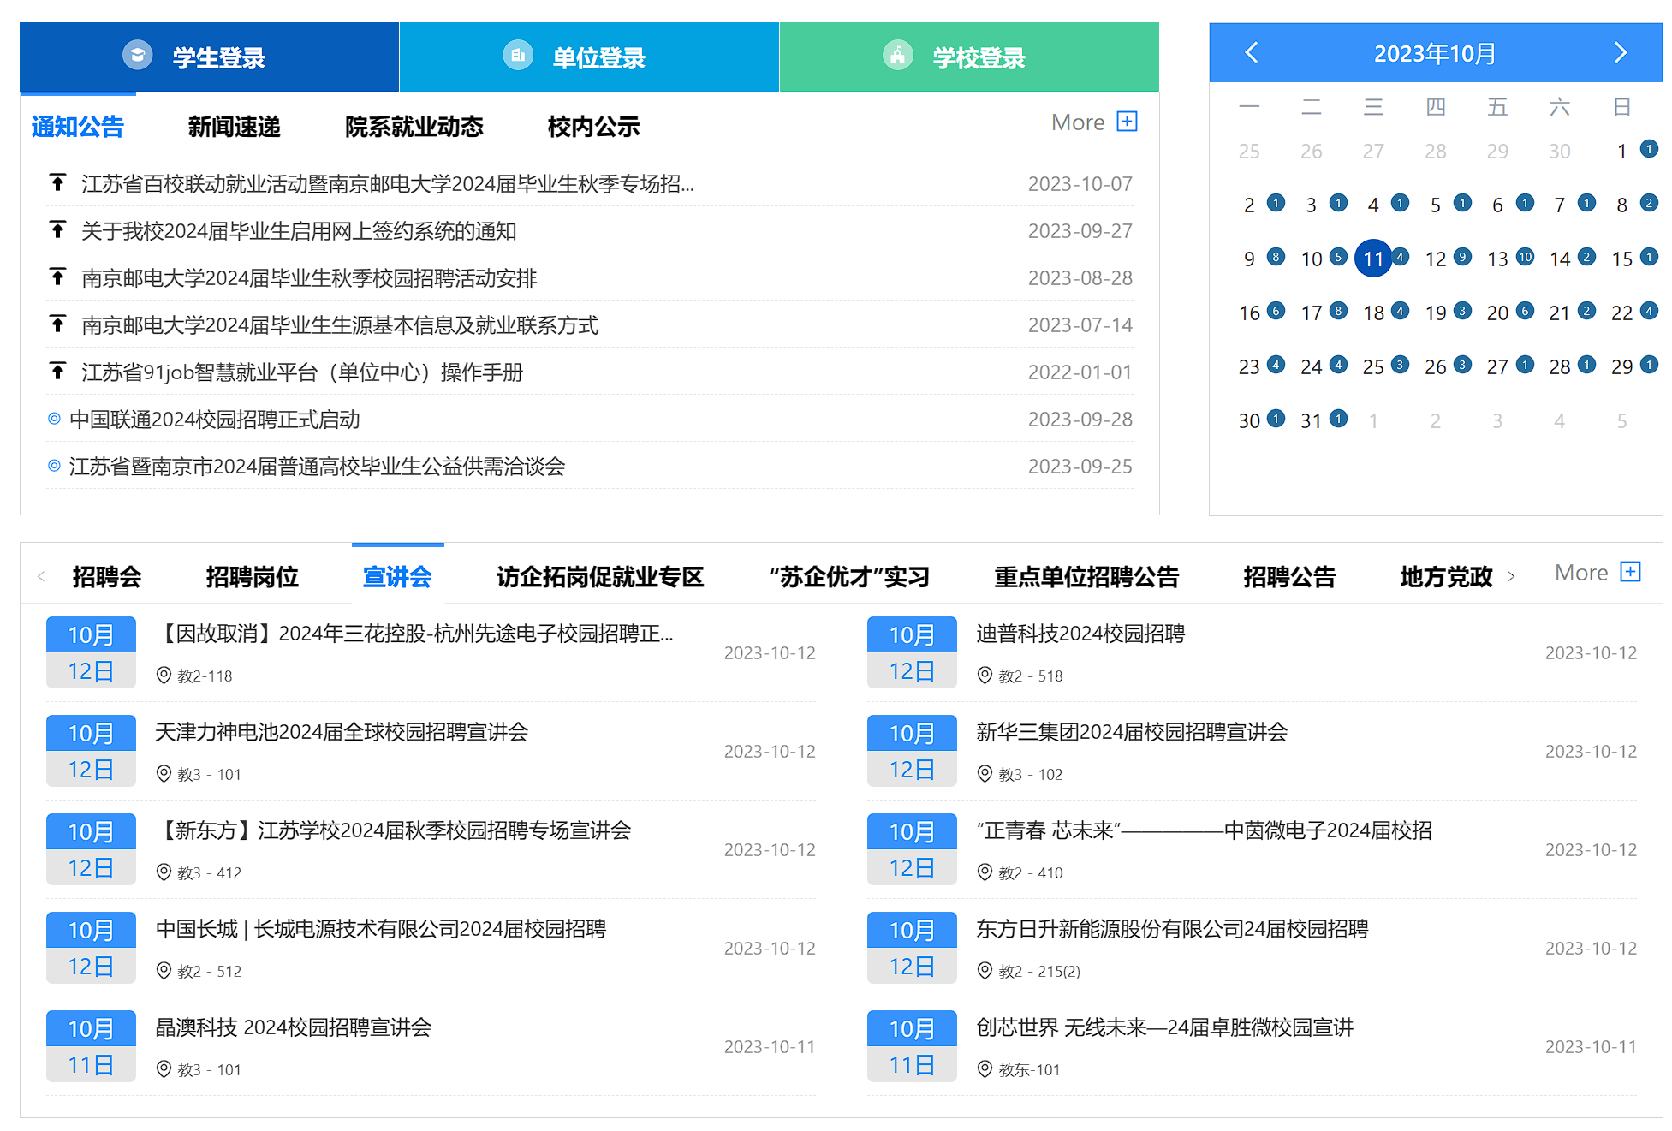Select 院系就业动态 tab
This screenshot has width=1672, height=1131.
[x=414, y=127]
